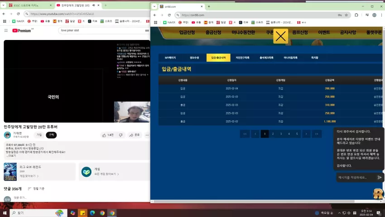
Task: Dislike the video with thumbs-down icon
Action: (120, 135)
